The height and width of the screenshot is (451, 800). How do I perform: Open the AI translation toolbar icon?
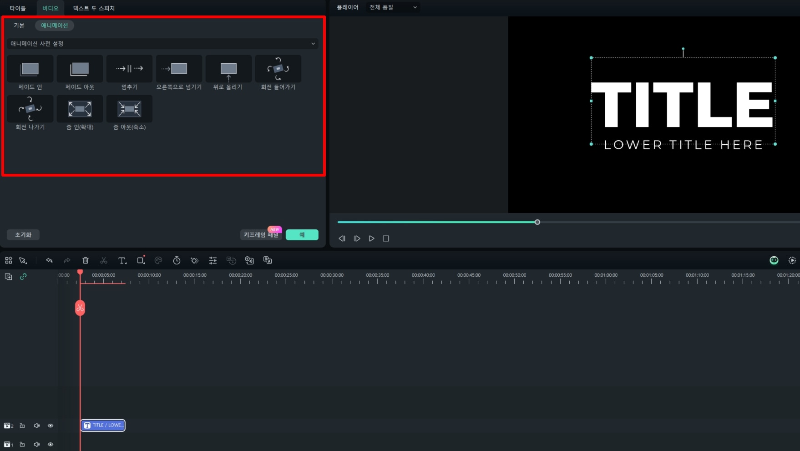pos(268,260)
